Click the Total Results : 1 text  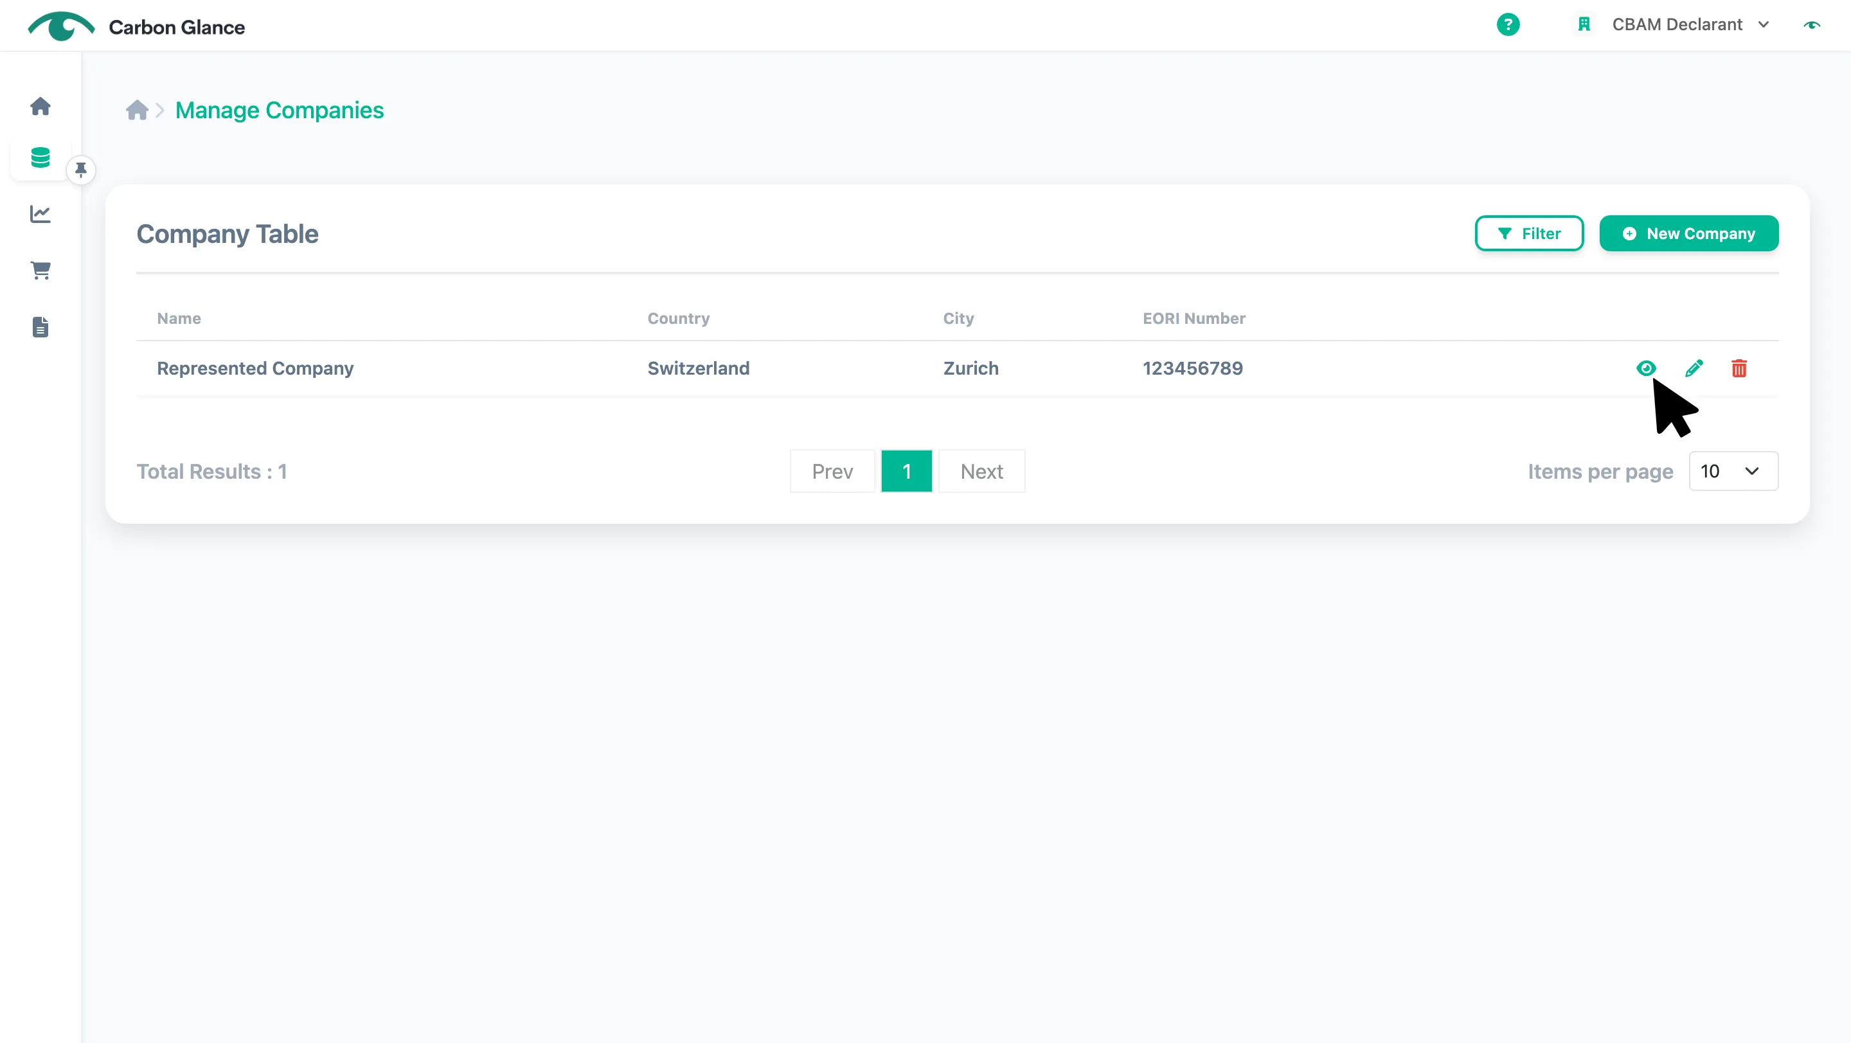212,471
